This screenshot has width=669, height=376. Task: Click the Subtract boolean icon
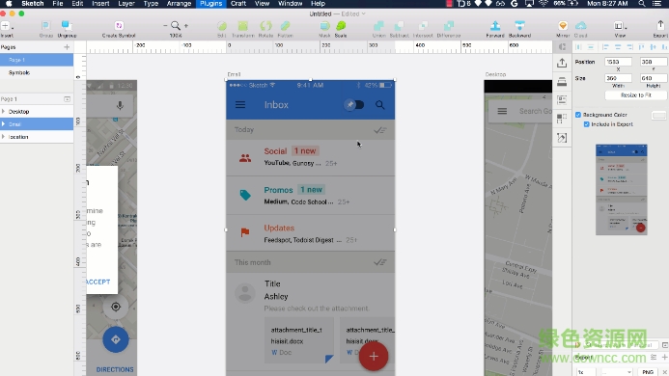click(x=399, y=26)
